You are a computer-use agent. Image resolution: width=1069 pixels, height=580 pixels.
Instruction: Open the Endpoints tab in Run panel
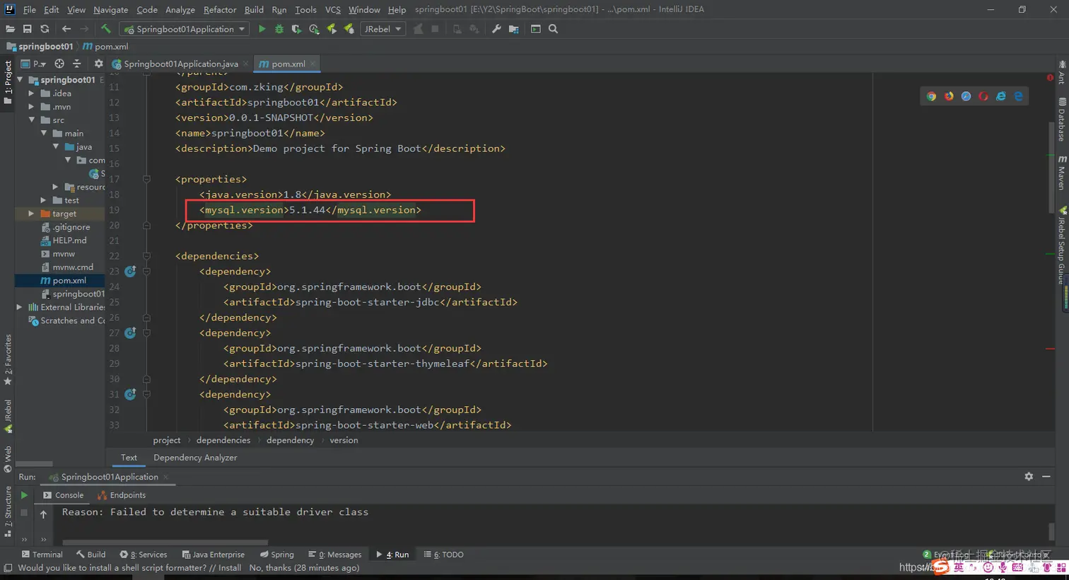click(122, 495)
